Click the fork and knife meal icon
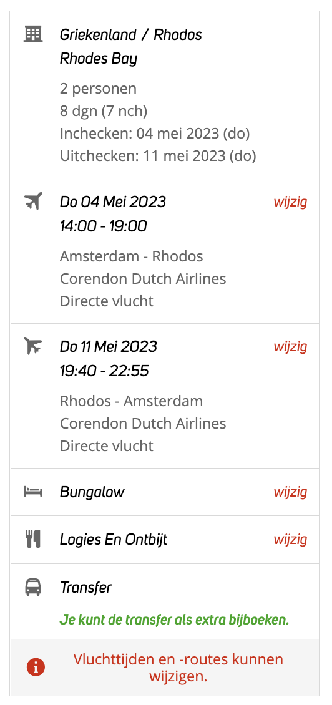332x705 pixels. coord(33,539)
